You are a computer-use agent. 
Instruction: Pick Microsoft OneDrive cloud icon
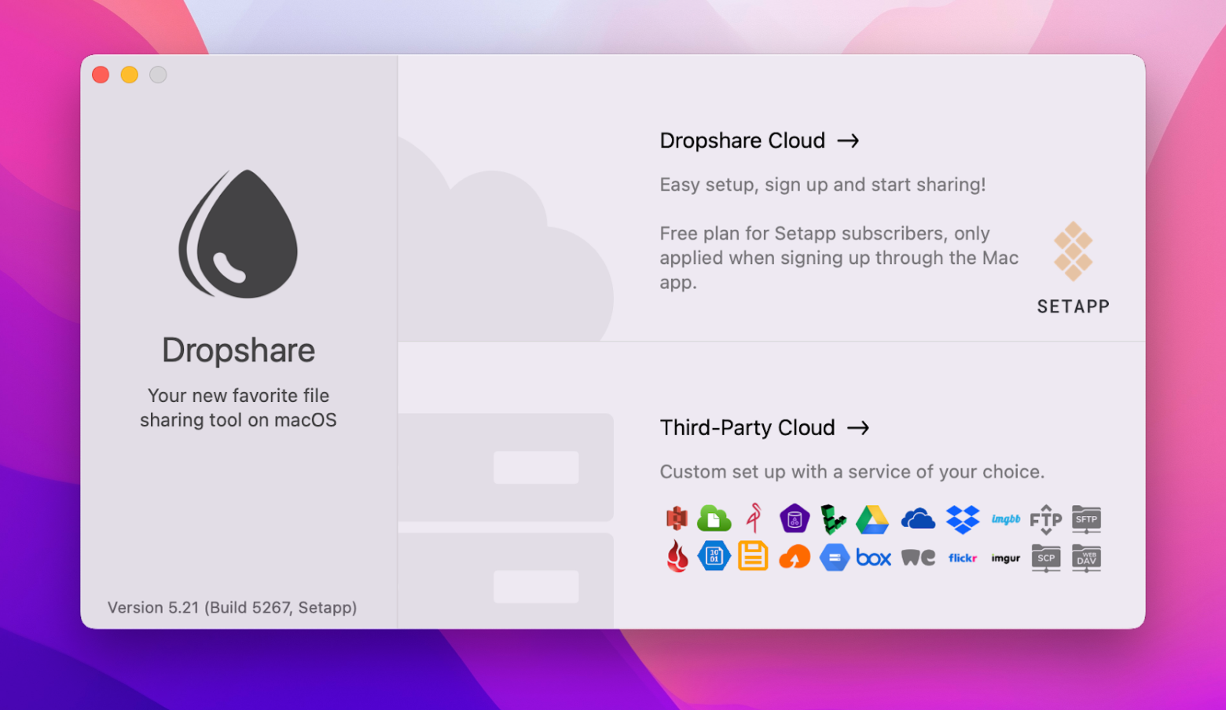point(918,519)
